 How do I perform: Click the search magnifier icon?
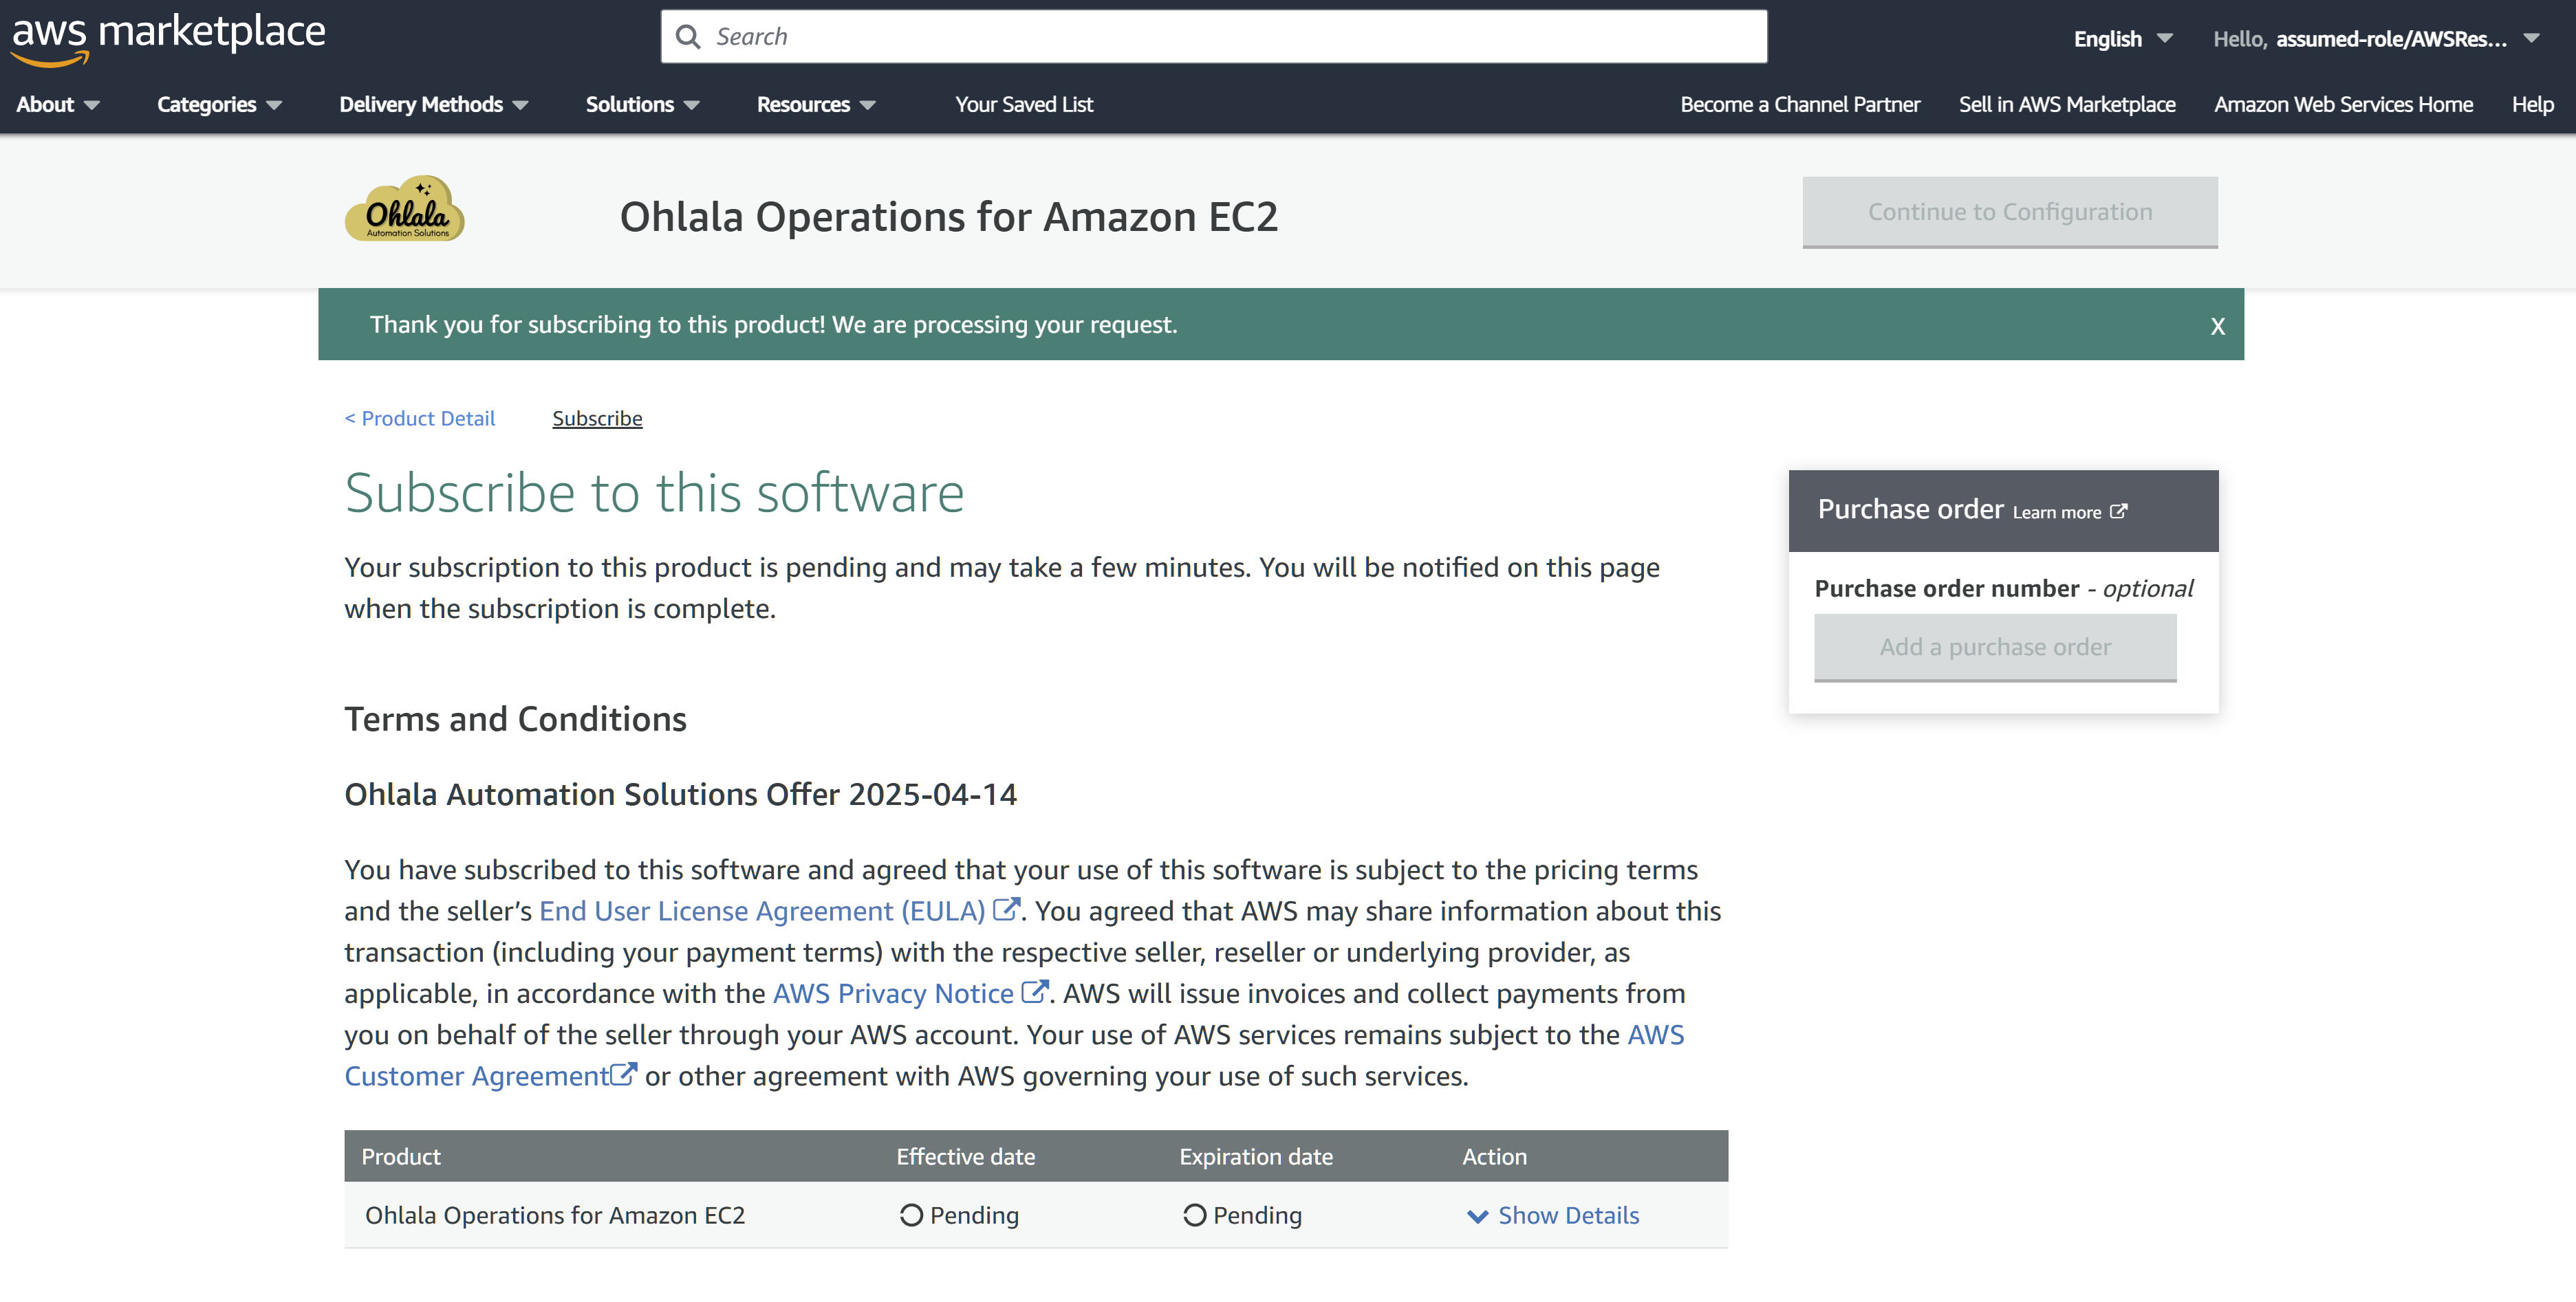coord(688,37)
